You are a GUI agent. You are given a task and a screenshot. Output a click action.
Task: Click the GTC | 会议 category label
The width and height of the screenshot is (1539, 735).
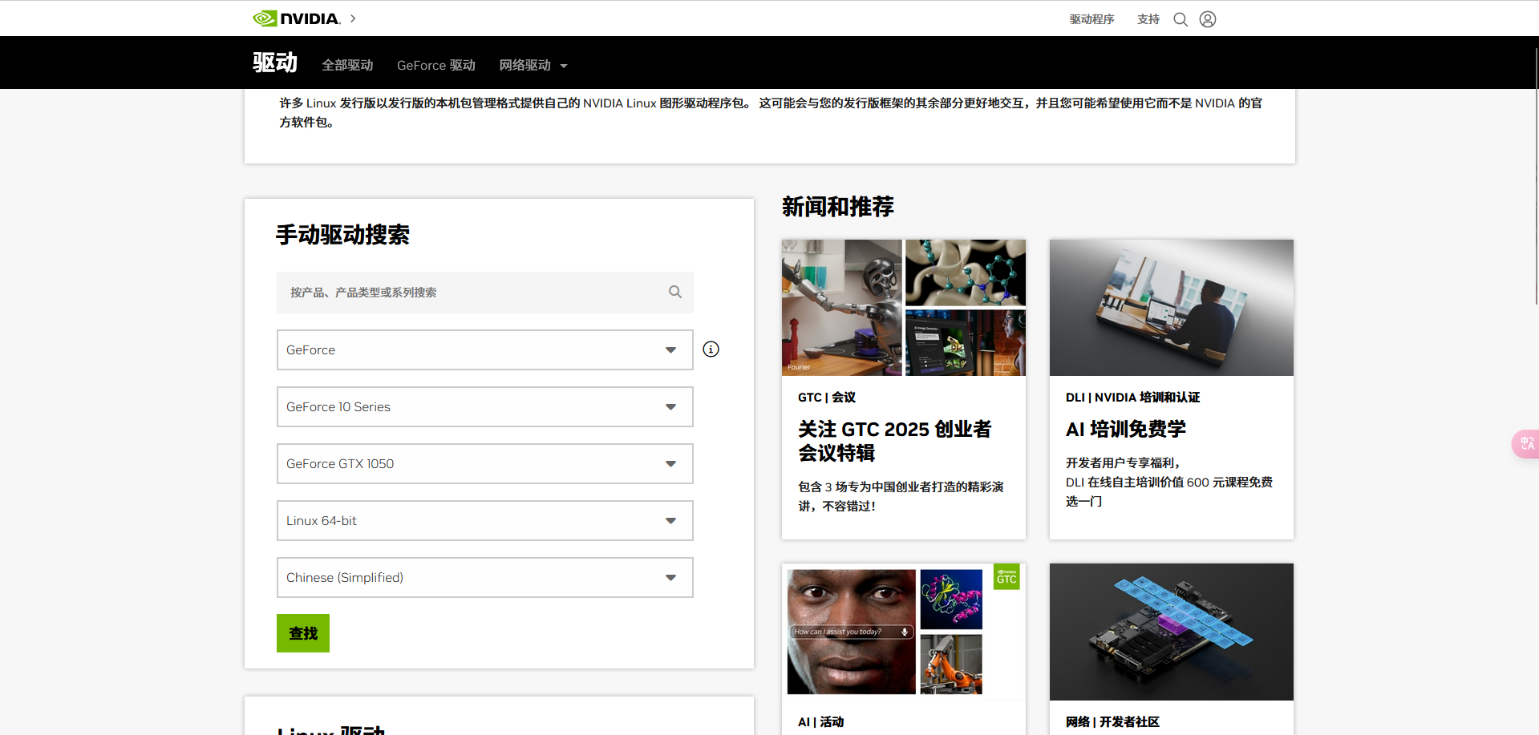pos(827,398)
